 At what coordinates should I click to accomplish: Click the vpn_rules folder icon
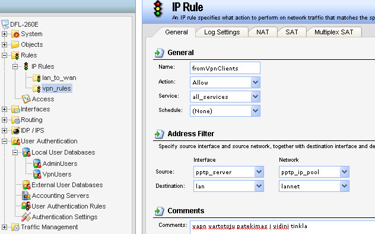[37, 89]
